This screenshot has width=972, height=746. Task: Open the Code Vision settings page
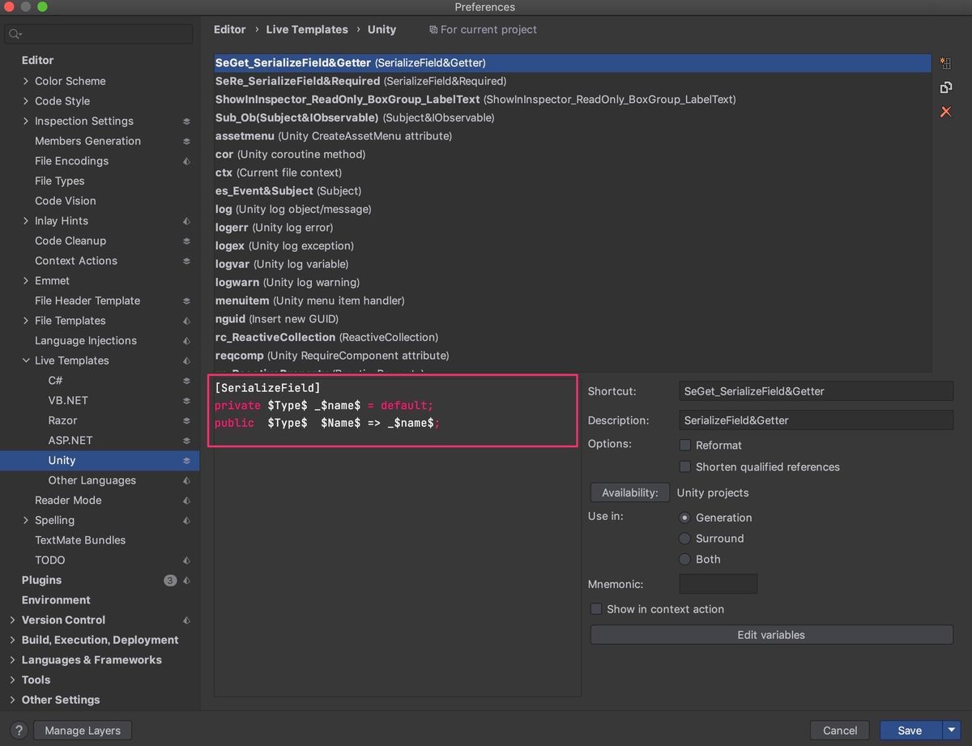pos(66,201)
